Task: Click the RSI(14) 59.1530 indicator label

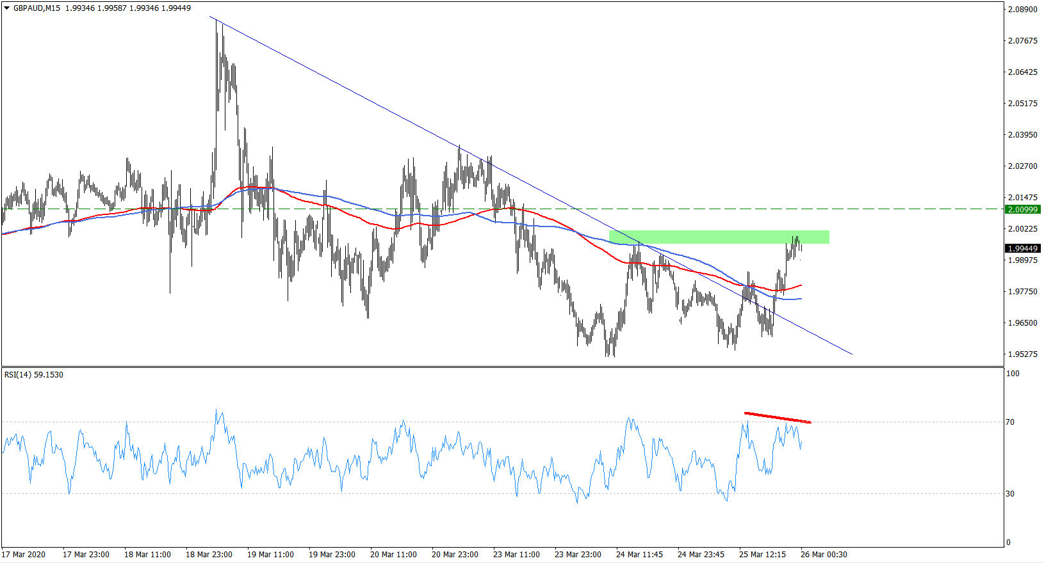Action: (x=34, y=375)
